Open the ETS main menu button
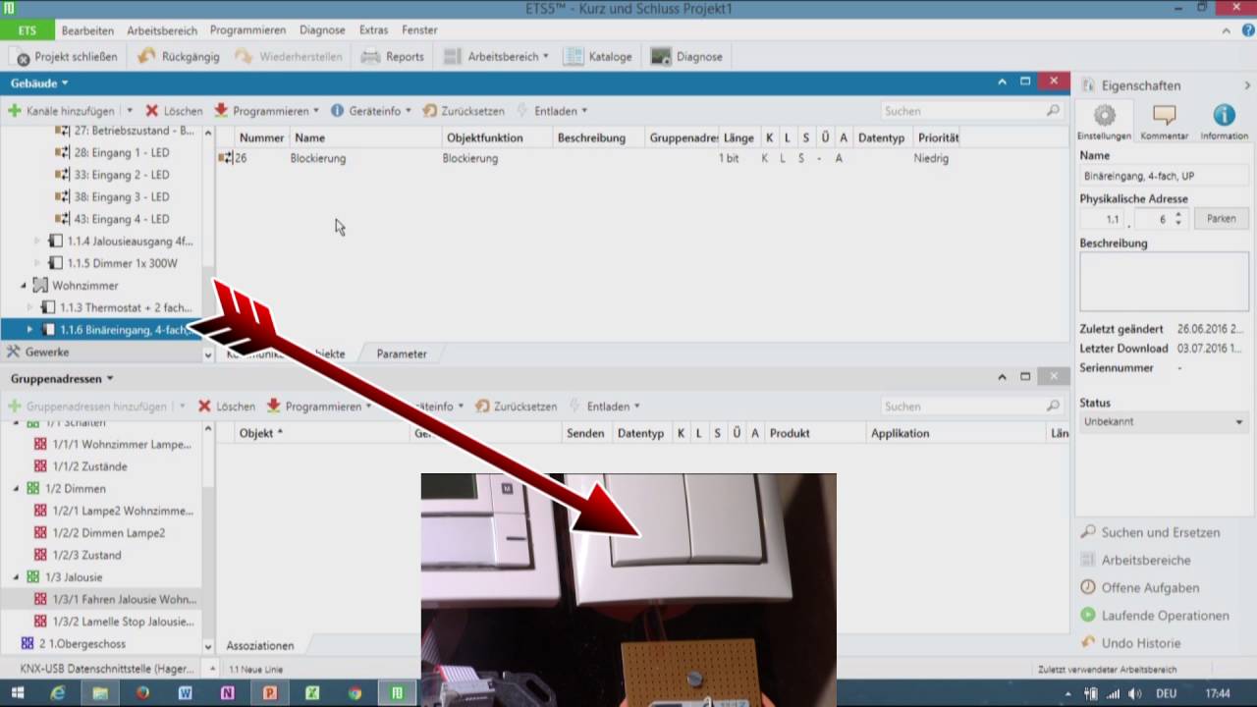Viewport: 1257px width, 707px height. point(27,30)
